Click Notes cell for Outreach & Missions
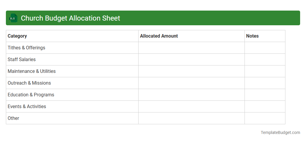 pyautogui.click(x=265, y=83)
